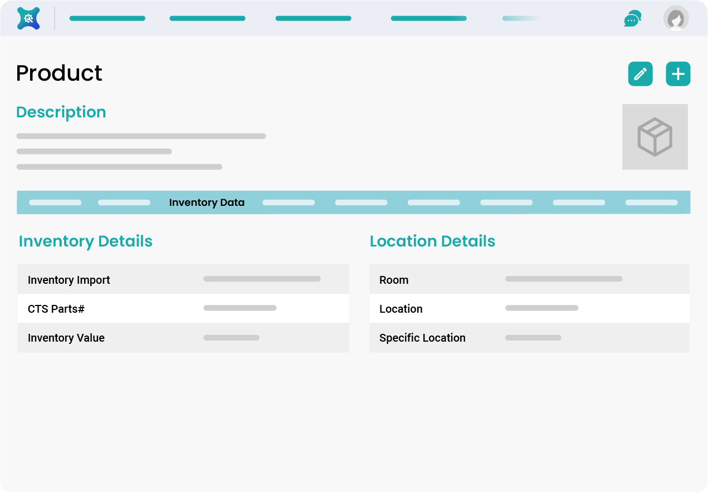The height and width of the screenshot is (493, 708).
Task: Select the tab left of Inventory Data
Action: [124, 202]
